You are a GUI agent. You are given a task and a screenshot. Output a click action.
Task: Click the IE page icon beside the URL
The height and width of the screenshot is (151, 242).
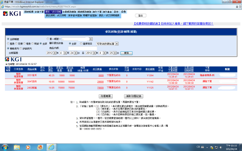[x=3, y=7]
